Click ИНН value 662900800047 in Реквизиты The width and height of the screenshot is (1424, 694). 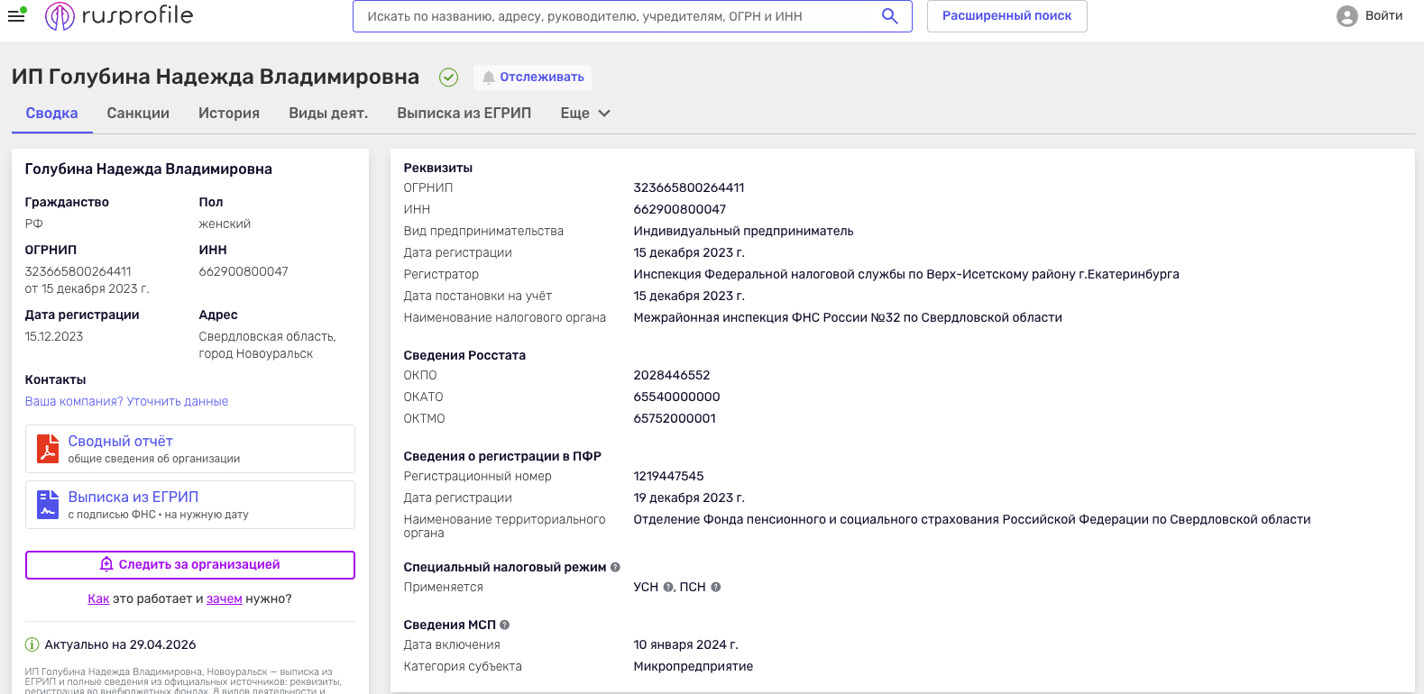680,209
